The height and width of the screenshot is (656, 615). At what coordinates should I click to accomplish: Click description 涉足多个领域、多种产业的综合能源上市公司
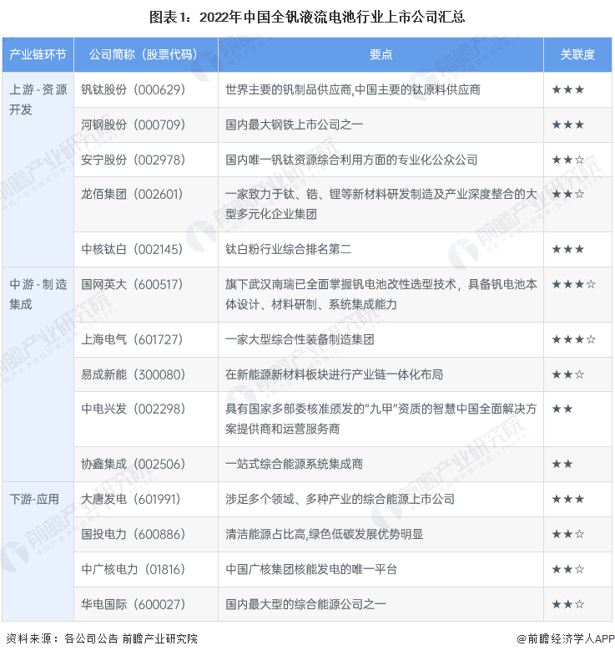tap(340, 499)
